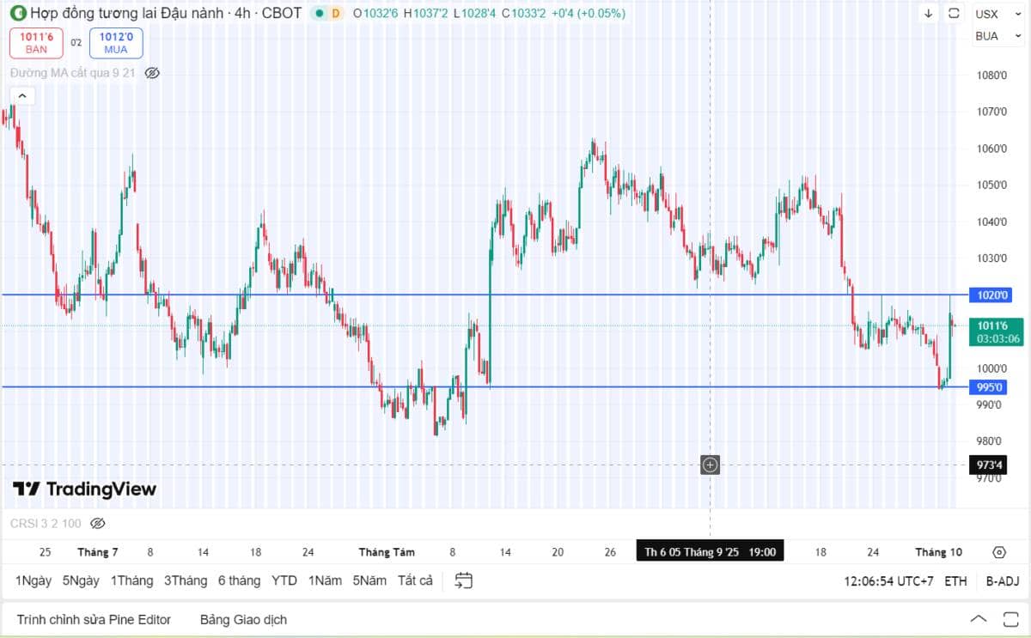This screenshot has height=638, width=1031.
Task: Click the Tháng 7 label on the time axis
Action: [x=98, y=552]
